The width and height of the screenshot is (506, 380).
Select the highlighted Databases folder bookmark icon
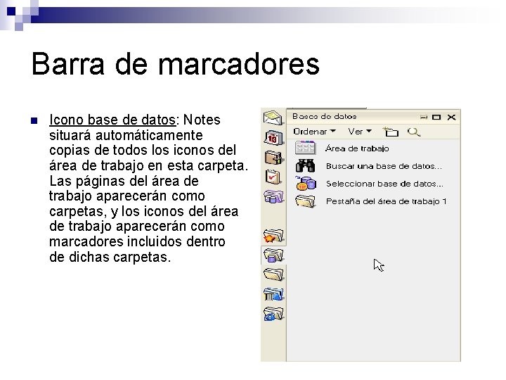tap(273, 255)
